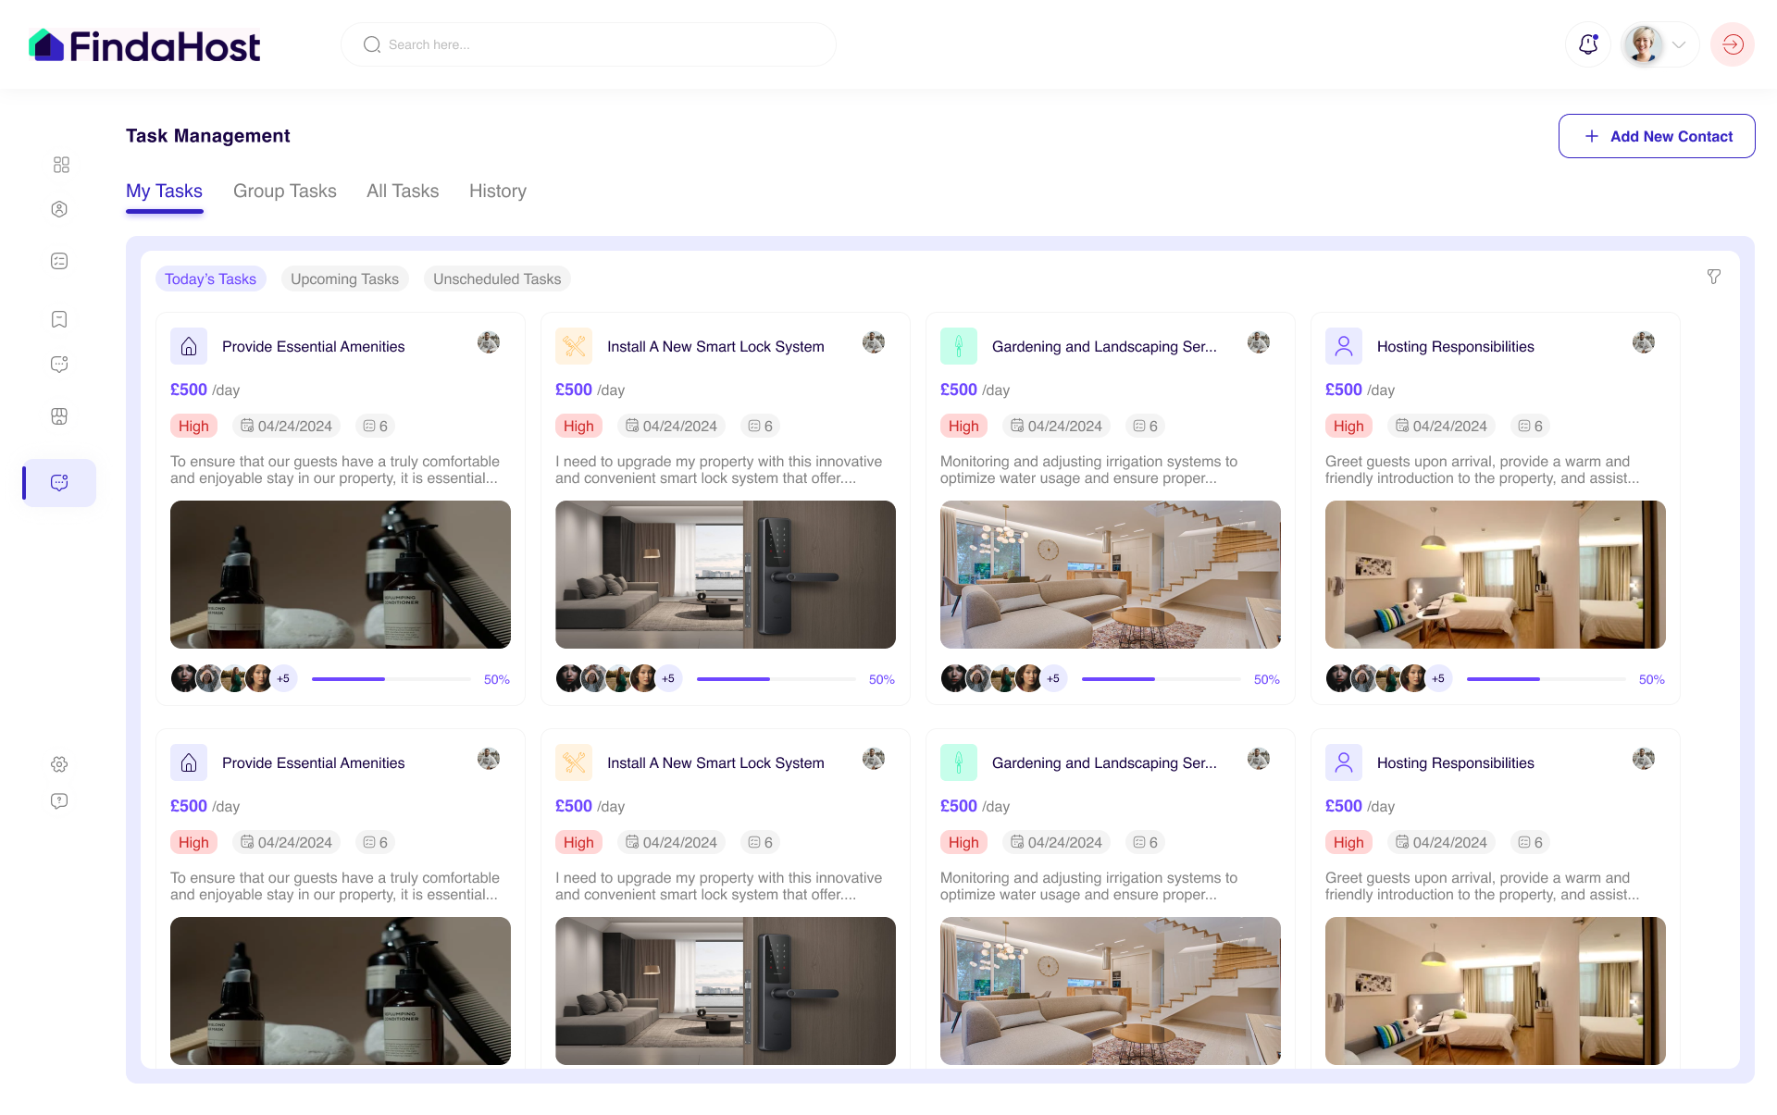This screenshot has height=1115, width=1777.
Task: Toggle the Today's Tasks active filter
Action: [x=211, y=278]
